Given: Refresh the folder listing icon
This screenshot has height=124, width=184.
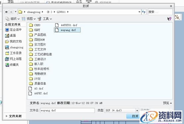Looking at the screenshot, I should pyautogui.click(x=144, y=12).
